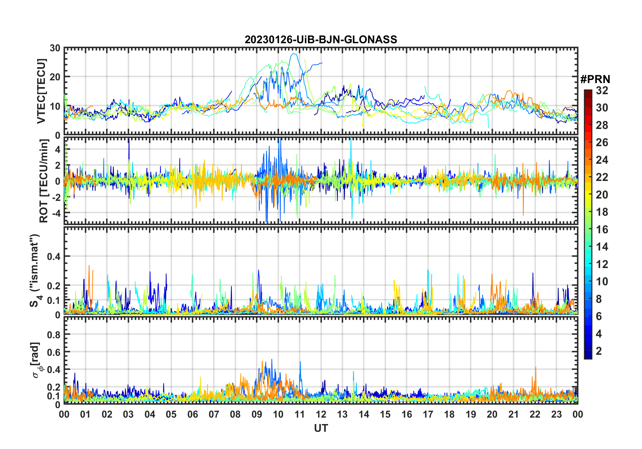Click ROT axis tick label 4
The height and width of the screenshot is (449, 642).
point(58,150)
